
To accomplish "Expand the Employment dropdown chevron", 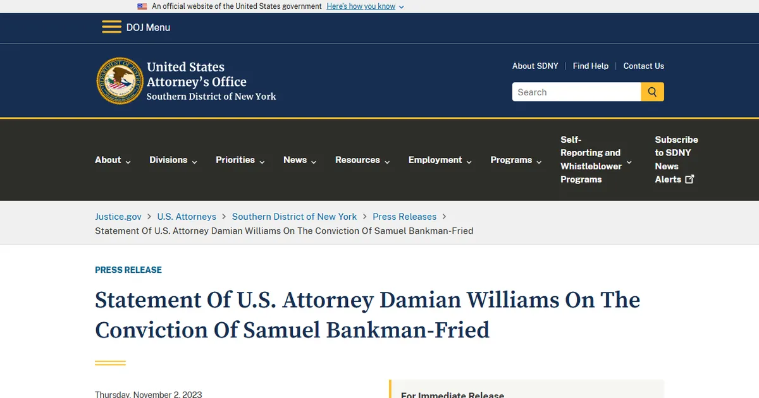I will click(469, 162).
